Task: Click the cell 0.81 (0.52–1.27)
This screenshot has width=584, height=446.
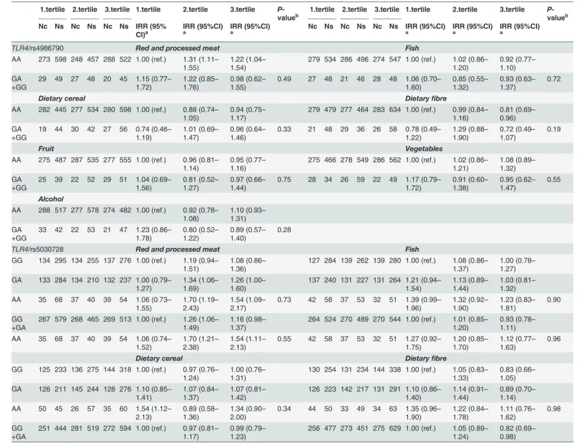Action: click(x=201, y=183)
